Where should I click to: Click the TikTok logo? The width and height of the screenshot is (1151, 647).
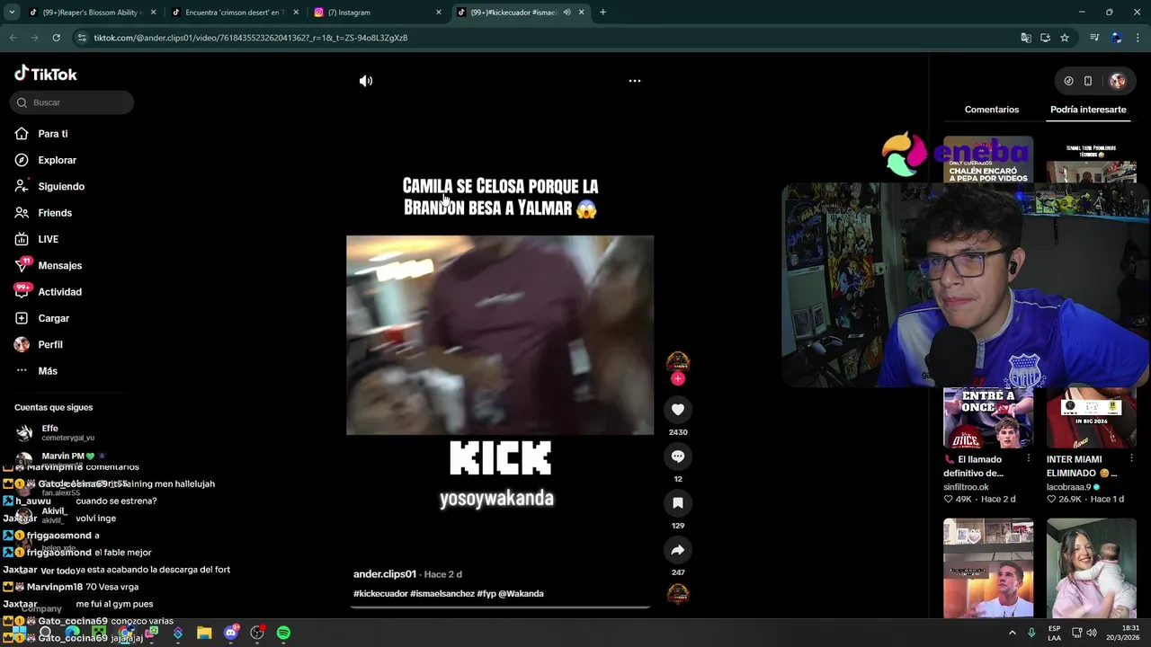(46, 74)
